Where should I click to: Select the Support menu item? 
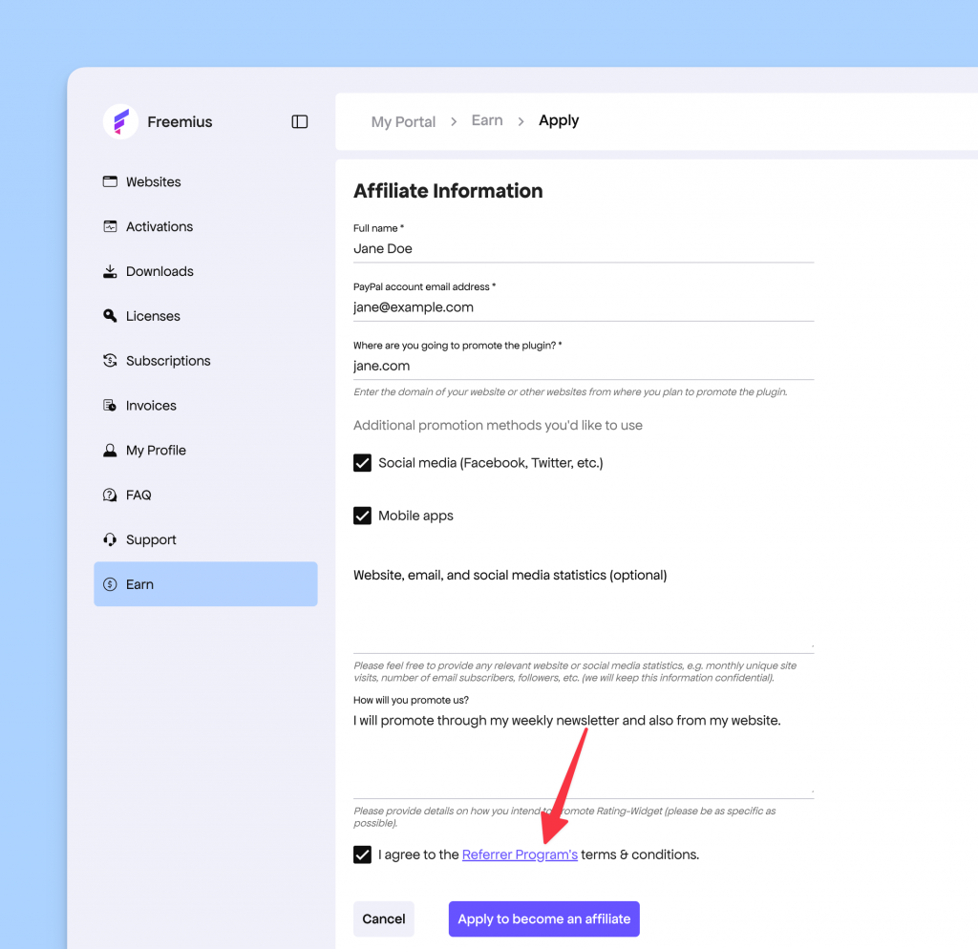coord(205,539)
